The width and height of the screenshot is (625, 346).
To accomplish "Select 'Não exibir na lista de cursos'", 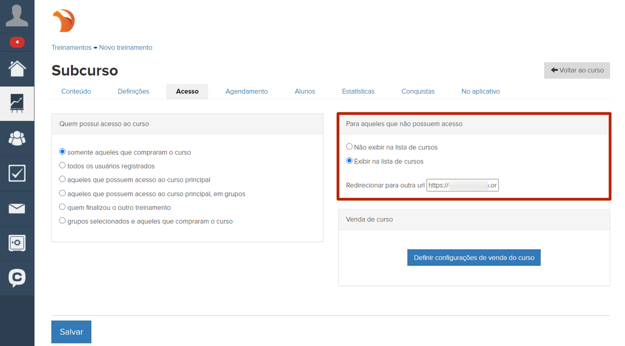I will pos(350,147).
